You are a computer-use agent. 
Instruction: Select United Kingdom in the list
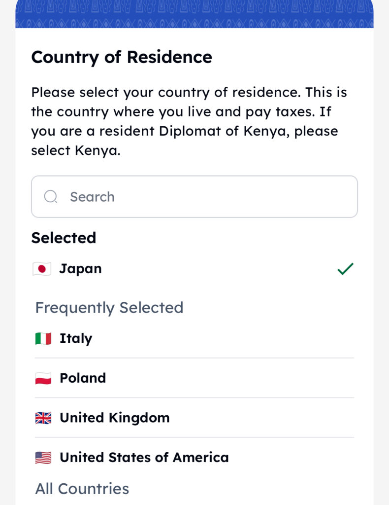pyautogui.click(x=114, y=418)
